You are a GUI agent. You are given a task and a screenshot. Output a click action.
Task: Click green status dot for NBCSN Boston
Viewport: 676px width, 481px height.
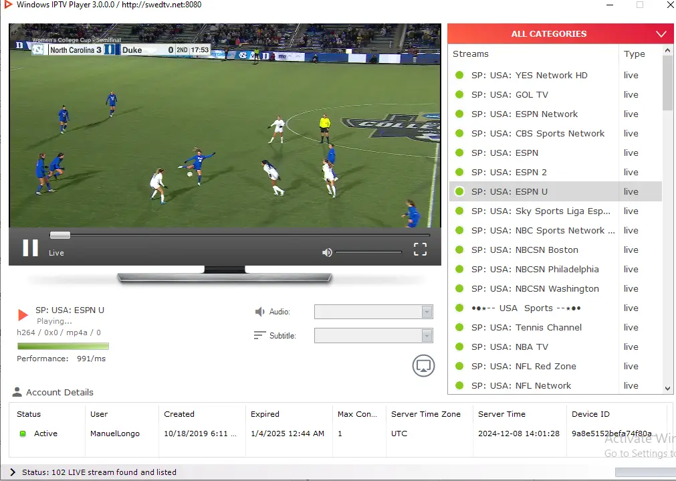pos(459,250)
